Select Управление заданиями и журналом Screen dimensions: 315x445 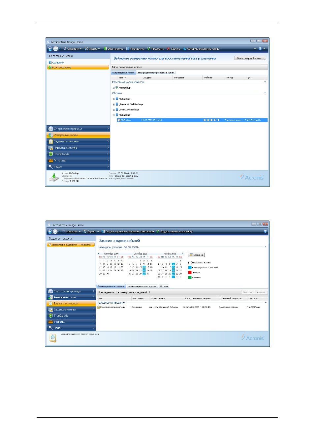coord(71,245)
